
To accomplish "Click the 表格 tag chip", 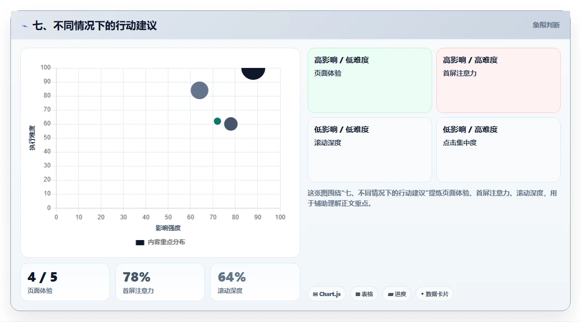I will point(364,294).
